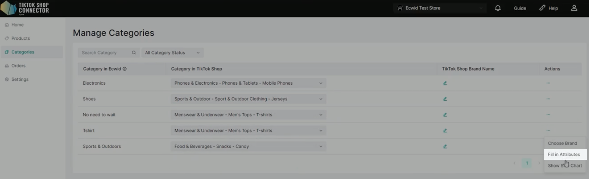
Task: Edit brand name for Tshirt row
Action: (x=445, y=130)
